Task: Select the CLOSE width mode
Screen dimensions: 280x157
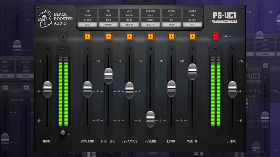Action: click(x=192, y=20)
